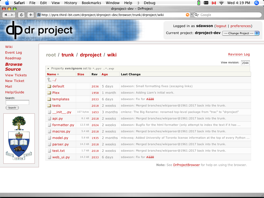Open web_ui.py using its file icon

pos(49,157)
